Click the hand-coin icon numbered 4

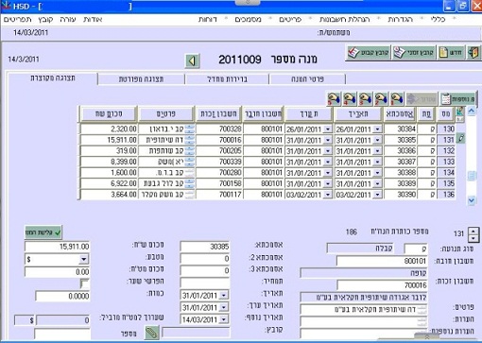coord(350,99)
